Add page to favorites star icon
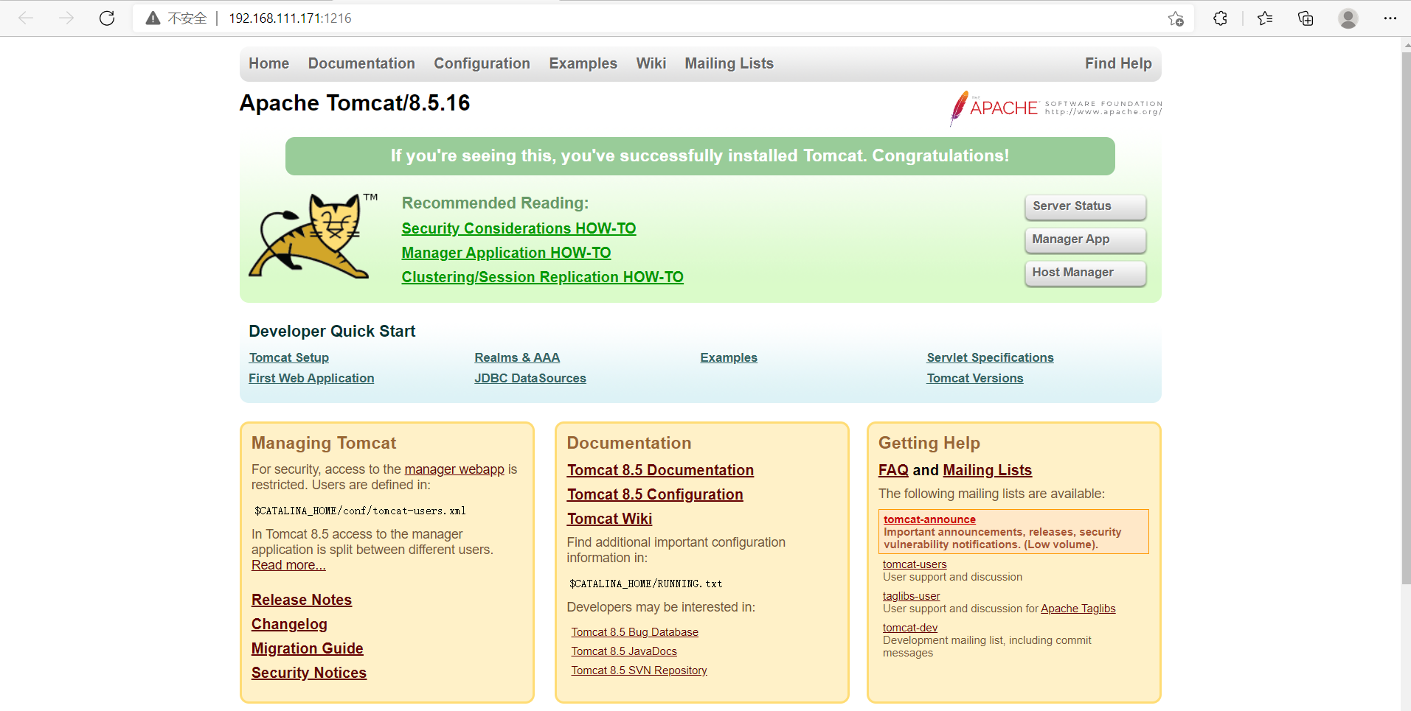 coord(1176,18)
